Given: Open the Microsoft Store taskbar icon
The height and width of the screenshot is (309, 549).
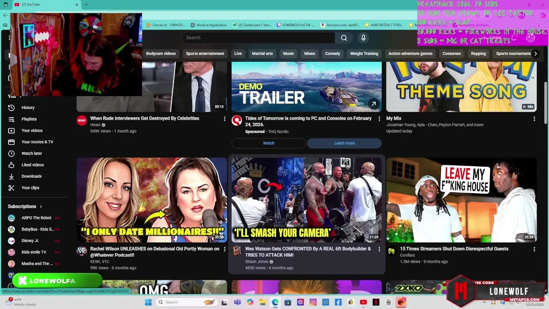Looking at the screenshot, I should coord(288,302).
